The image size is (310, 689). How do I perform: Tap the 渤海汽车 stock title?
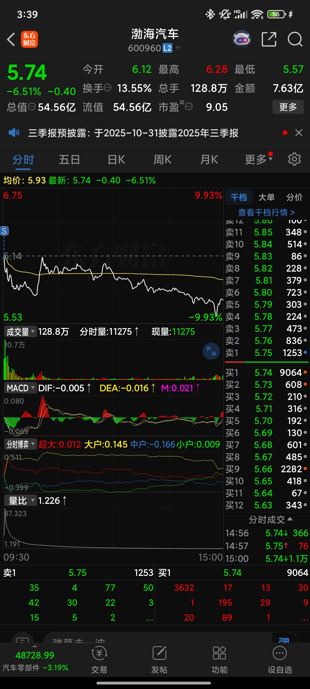pyautogui.click(x=155, y=34)
